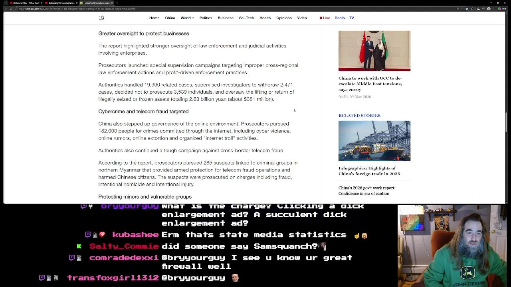The width and height of the screenshot is (511, 287).
Task: Open the Opinions section
Action: [284, 18]
